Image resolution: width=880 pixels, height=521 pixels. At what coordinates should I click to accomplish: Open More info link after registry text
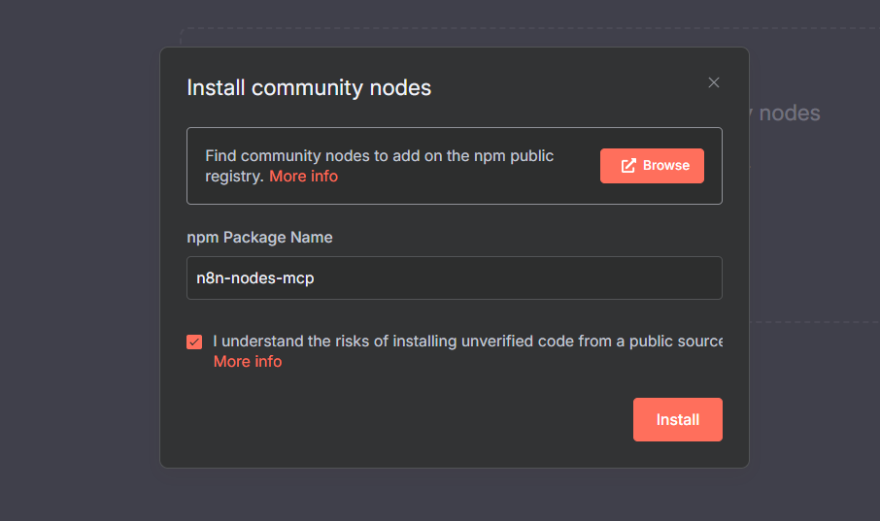(303, 177)
